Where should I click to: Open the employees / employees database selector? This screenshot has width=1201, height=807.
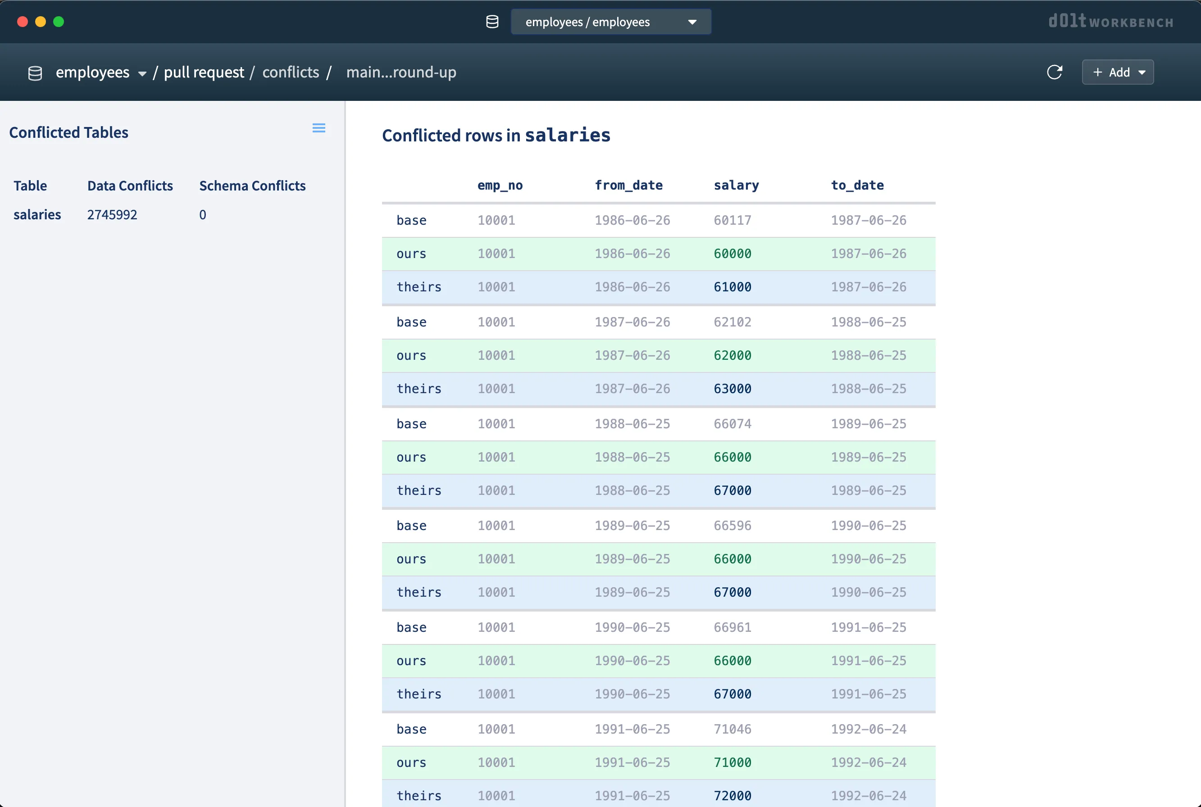610,22
